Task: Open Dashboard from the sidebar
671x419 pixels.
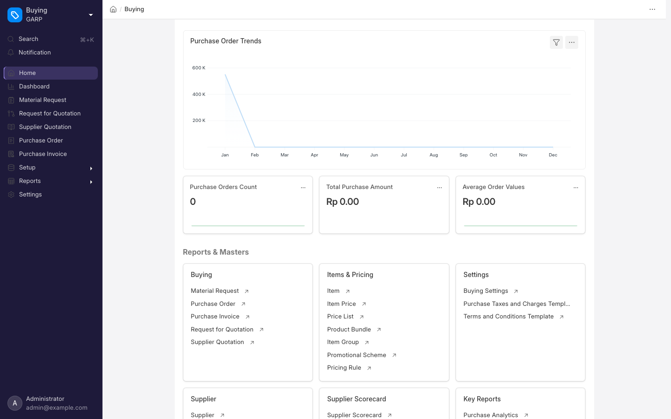Action: (51, 87)
